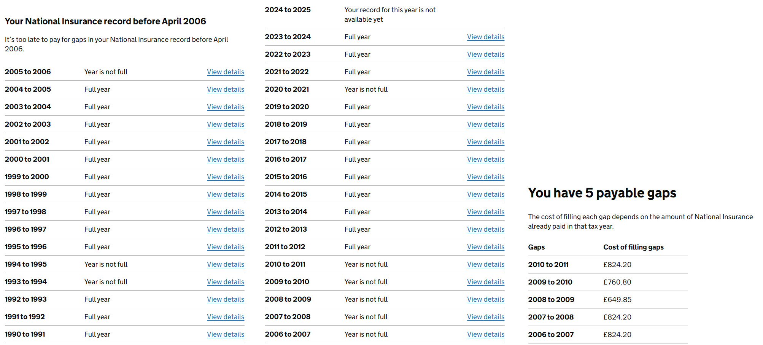Open 2022 to 2023 View details link

coord(485,54)
